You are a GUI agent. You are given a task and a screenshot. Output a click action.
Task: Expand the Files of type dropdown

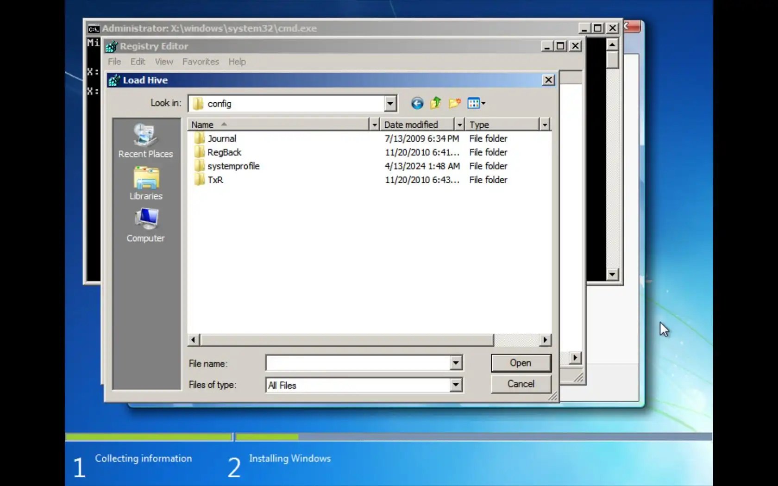[x=456, y=385]
